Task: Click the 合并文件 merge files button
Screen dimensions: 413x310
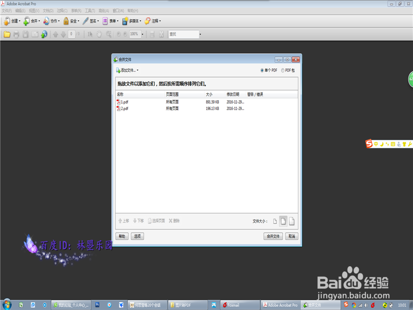Action: click(273, 236)
